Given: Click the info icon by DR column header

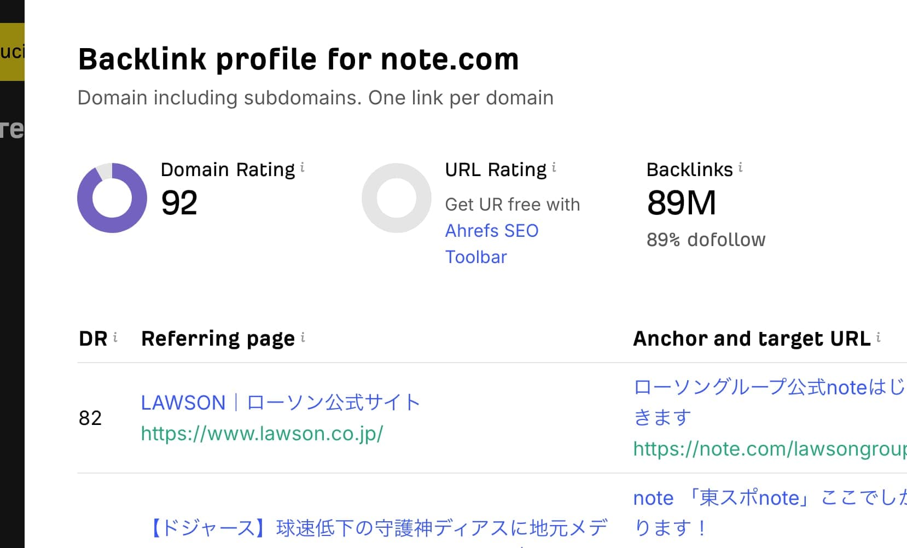Looking at the screenshot, I should coord(115,337).
